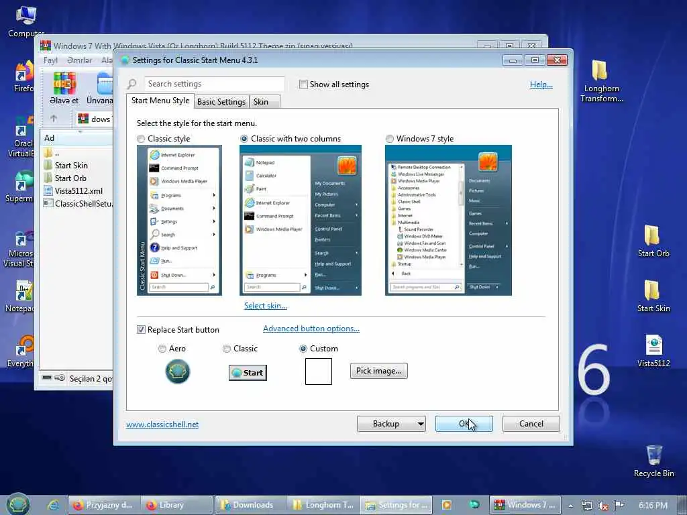Click the Windows 7 style preview thumbnail

[448, 220]
